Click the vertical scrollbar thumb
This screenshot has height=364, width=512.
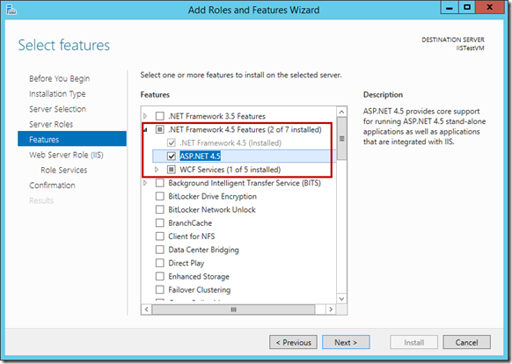point(341,139)
